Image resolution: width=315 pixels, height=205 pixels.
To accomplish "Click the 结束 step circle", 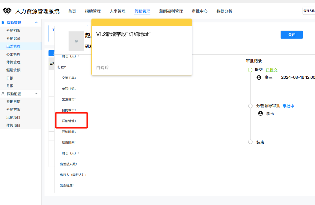I will coord(250,142).
